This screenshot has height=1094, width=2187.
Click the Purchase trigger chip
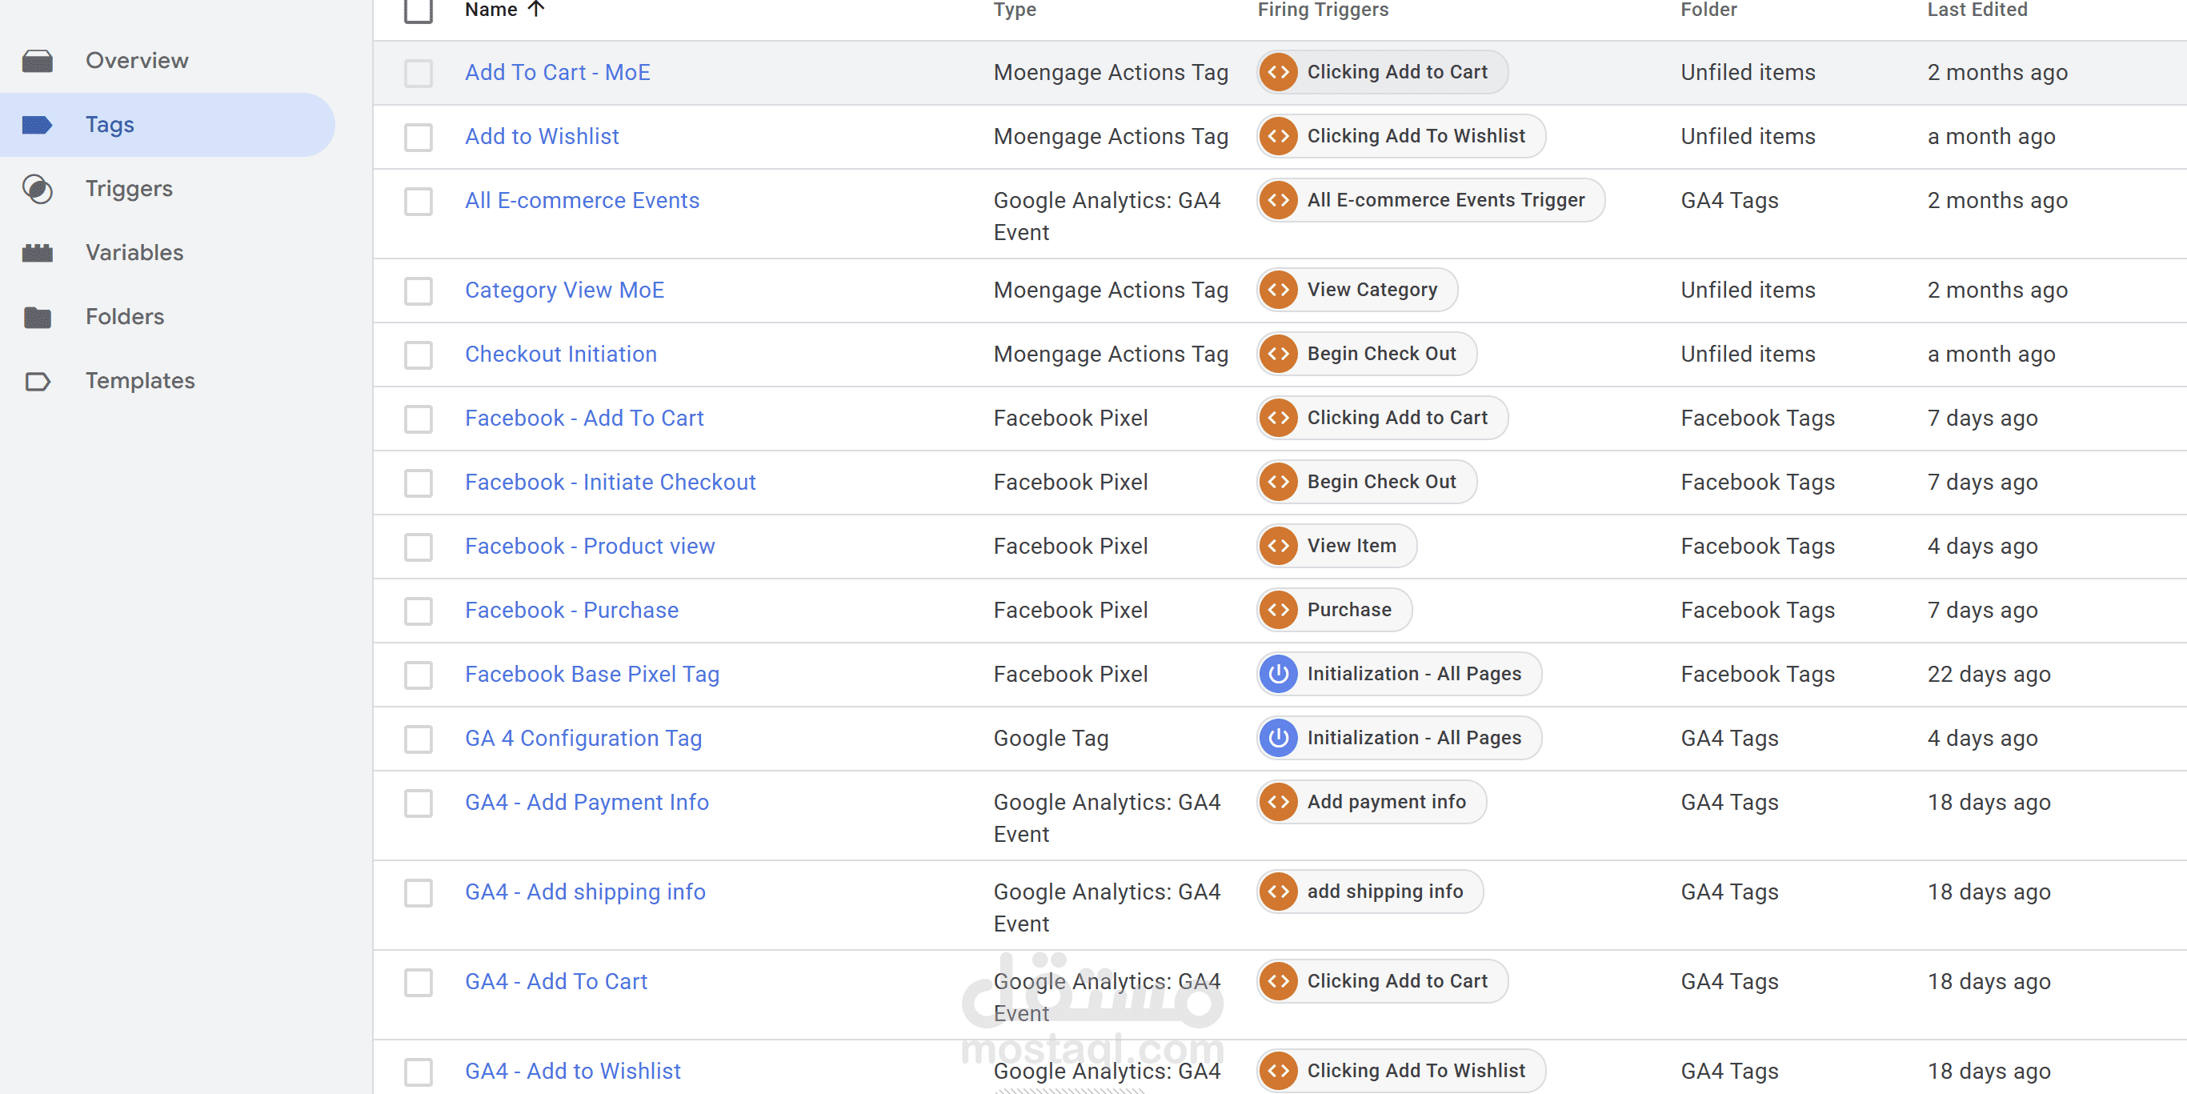(x=1335, y=610)
